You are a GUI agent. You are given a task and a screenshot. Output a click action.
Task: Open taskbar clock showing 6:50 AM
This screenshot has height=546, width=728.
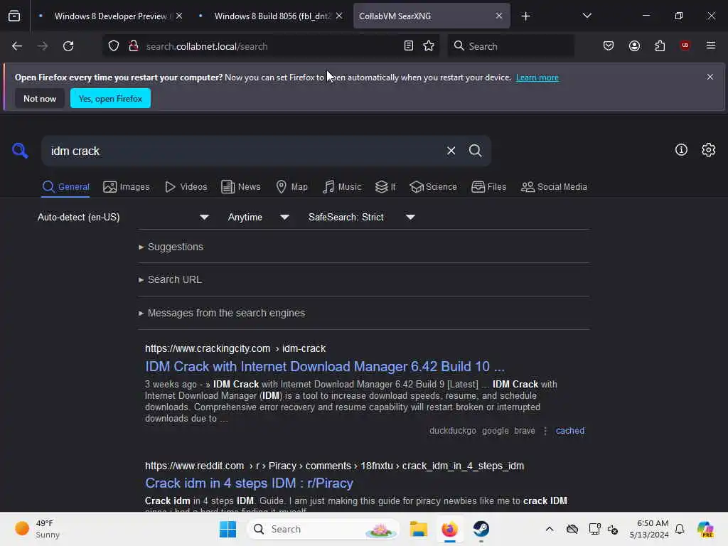coord(648,529)
